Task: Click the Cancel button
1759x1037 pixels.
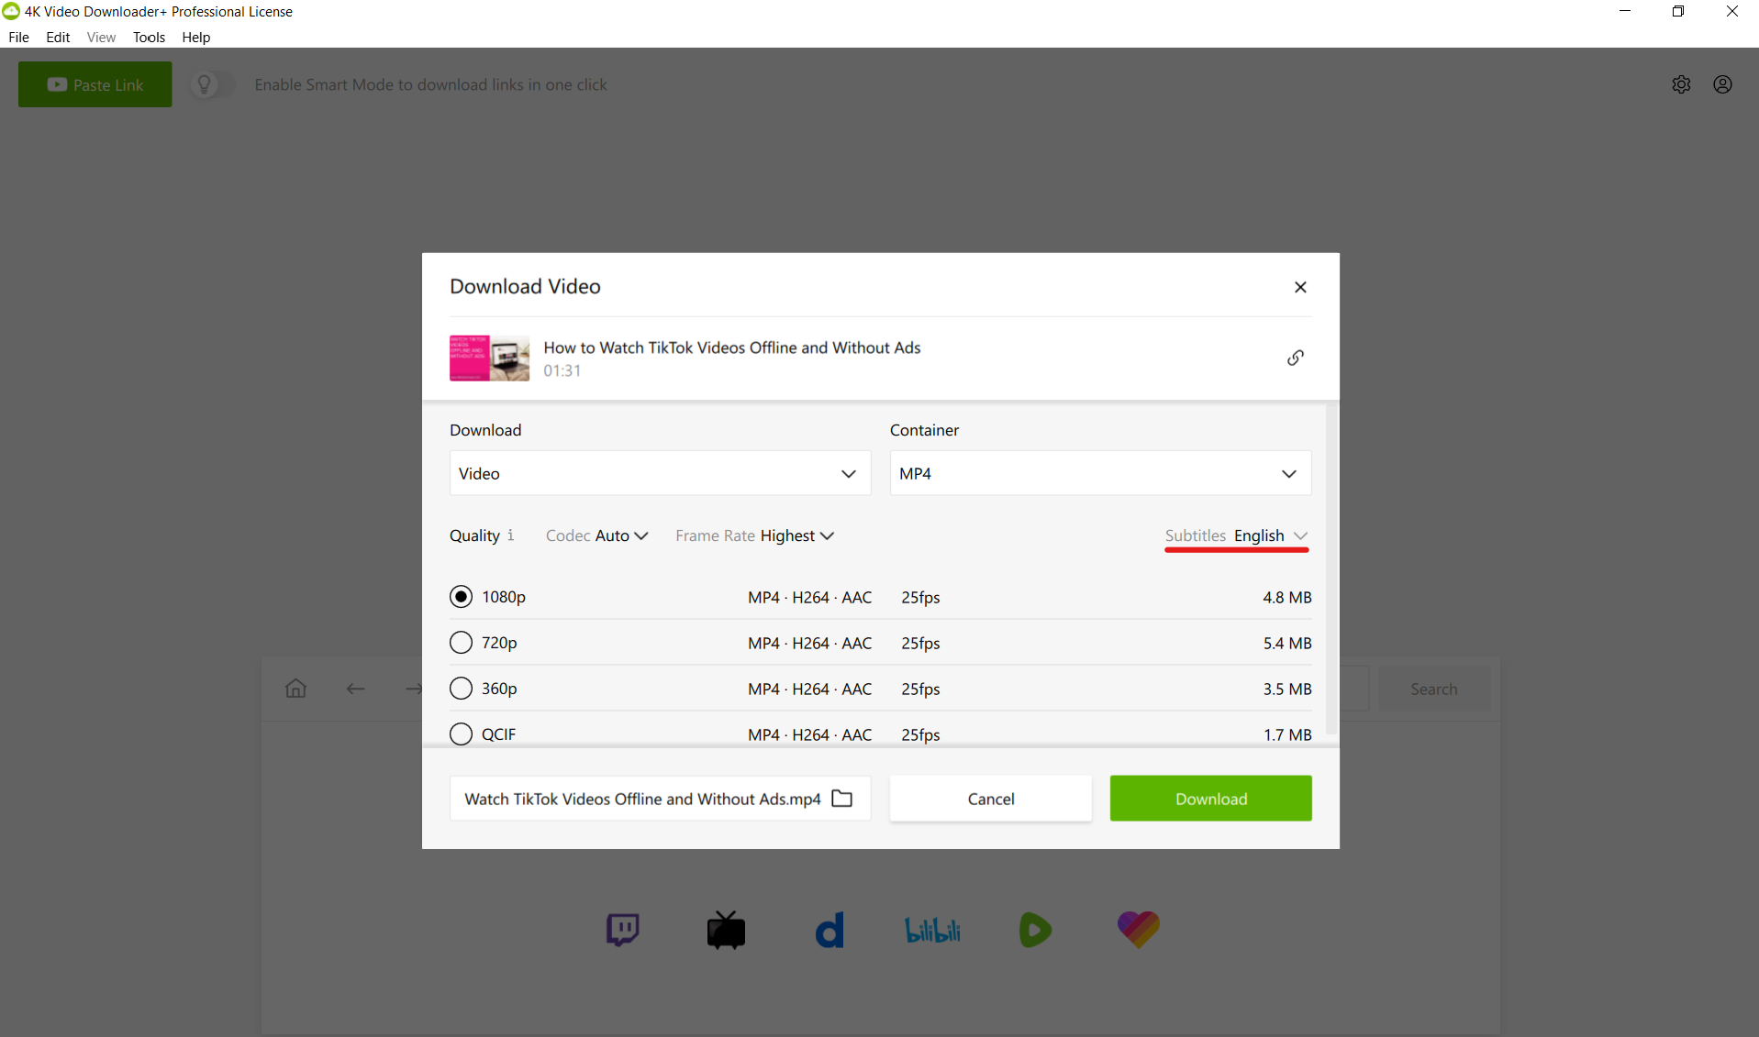Action: tap(991, 799)
